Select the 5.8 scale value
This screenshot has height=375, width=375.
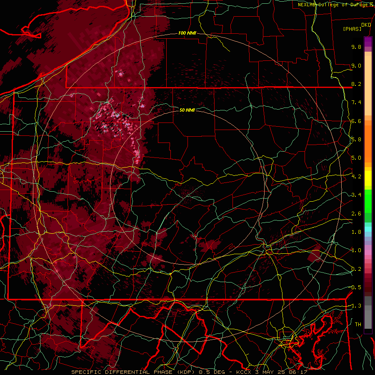click(x=356, y=140)
